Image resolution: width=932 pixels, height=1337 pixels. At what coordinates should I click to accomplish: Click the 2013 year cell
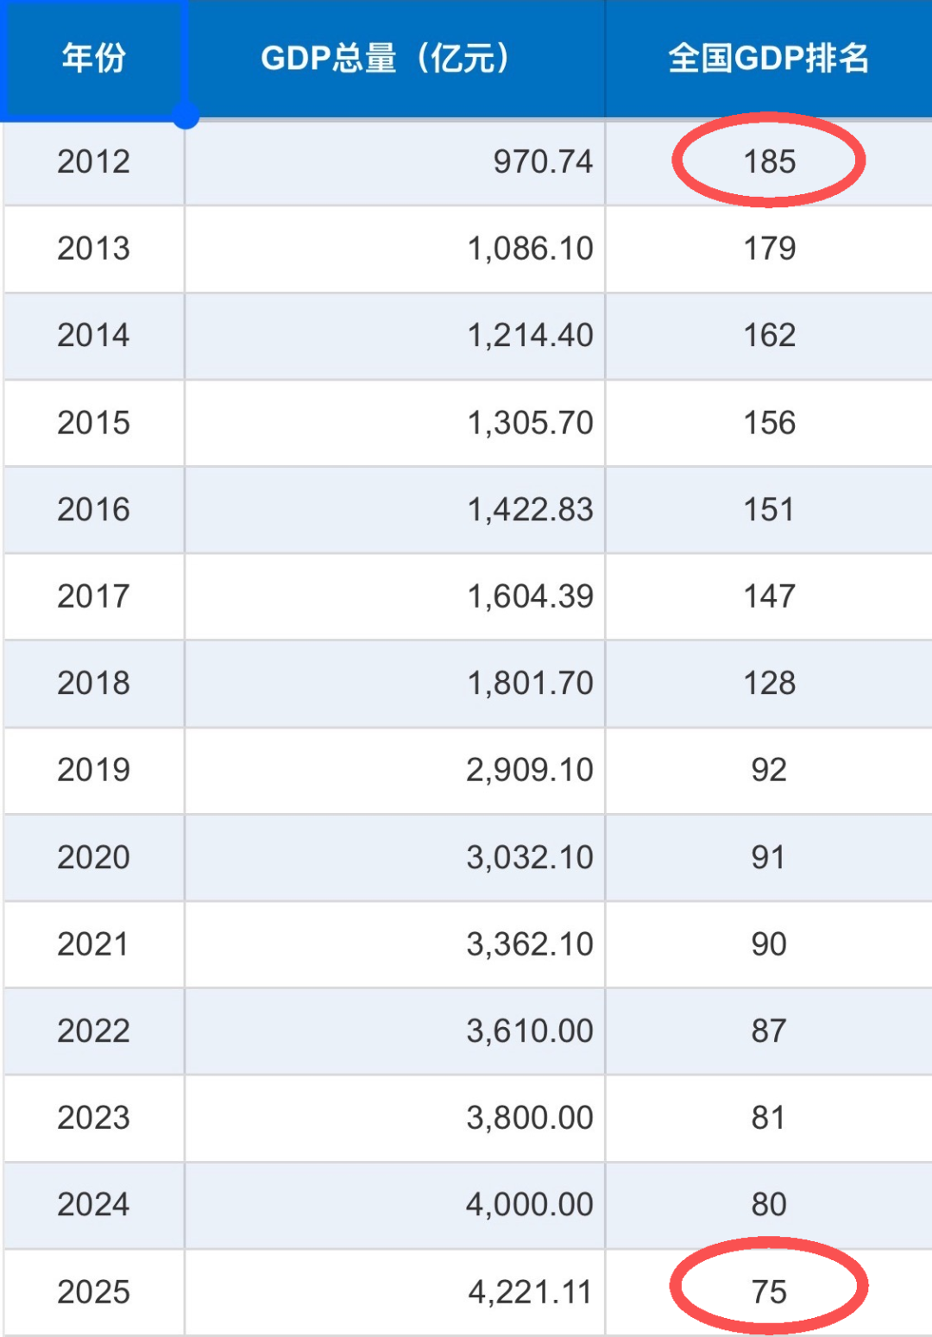[93, 249]
